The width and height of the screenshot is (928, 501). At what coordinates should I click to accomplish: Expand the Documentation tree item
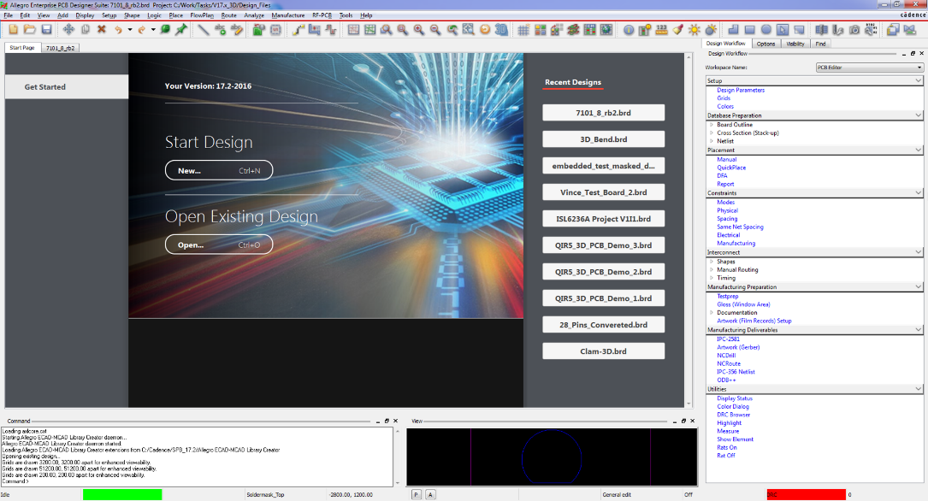click(712, 312)
